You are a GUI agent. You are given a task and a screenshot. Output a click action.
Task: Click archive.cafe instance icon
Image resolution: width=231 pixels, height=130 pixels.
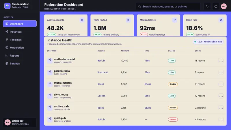point(50,107)
